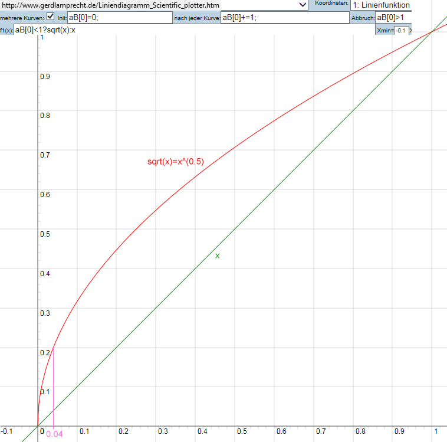The height and width of the screenshot is (442, 447).
Task: Click the 'Abbruch:' label
Action: 363,18
